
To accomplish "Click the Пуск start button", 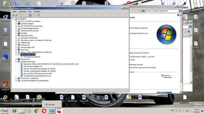I will tap(4, 111).
